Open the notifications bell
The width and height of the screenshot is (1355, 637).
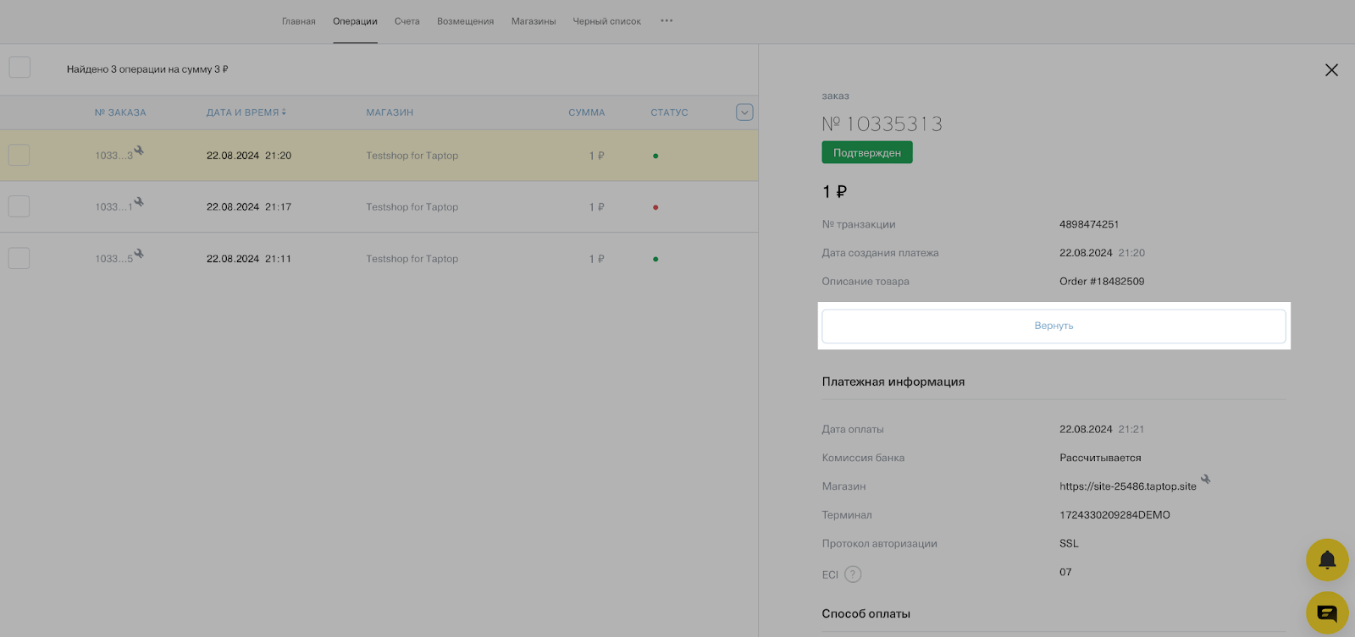(x=1327, y=560)
